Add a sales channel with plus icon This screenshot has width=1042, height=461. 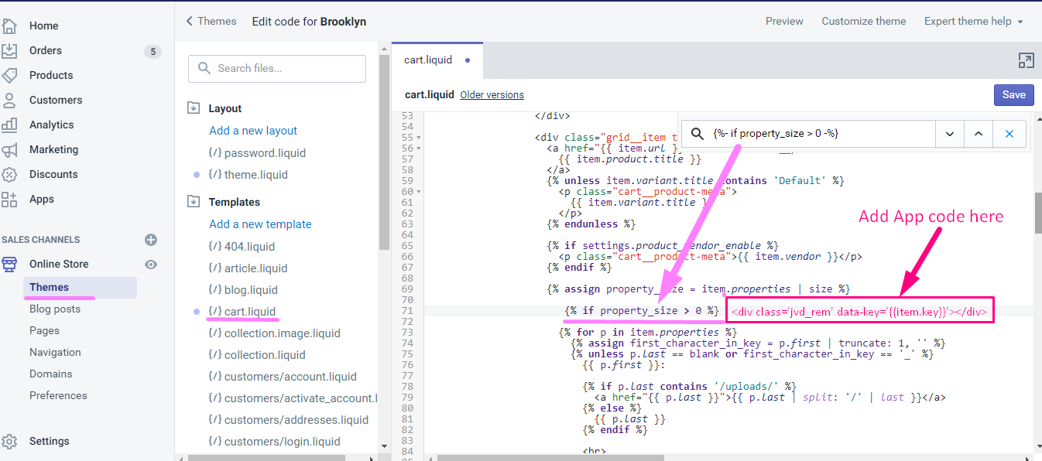coord(151,240)
